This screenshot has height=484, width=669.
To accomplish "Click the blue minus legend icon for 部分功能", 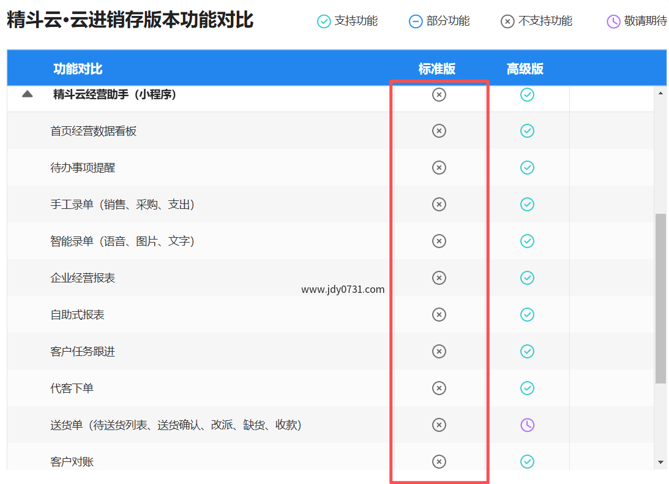I will (x=416, y=21).
